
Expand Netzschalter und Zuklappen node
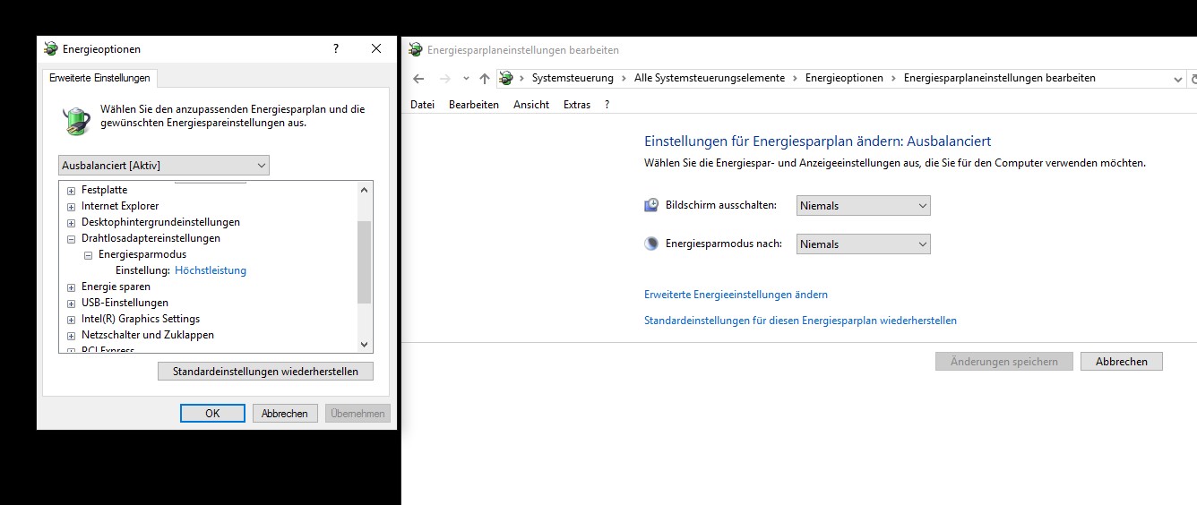click(x=72, y=336)
